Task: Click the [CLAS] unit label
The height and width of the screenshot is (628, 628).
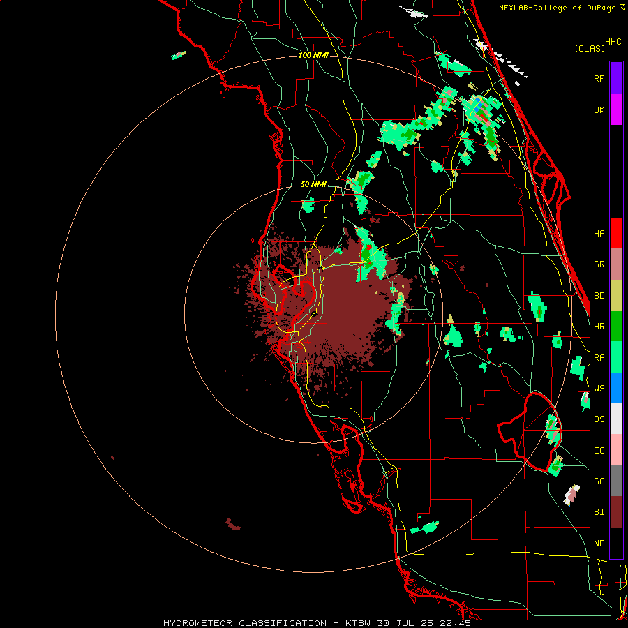Action: (590, 48)
